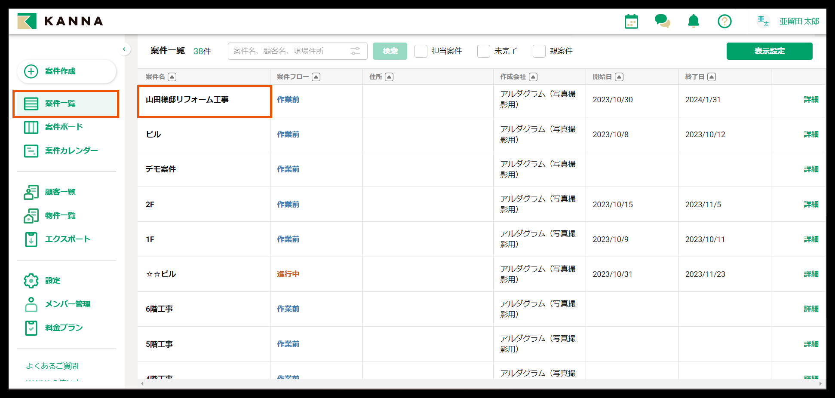Viewport: 835px width, 398px height.
Task: Sort by 開始日 using its column arrow
Action: pyautogui.click(x=619, y=77)
